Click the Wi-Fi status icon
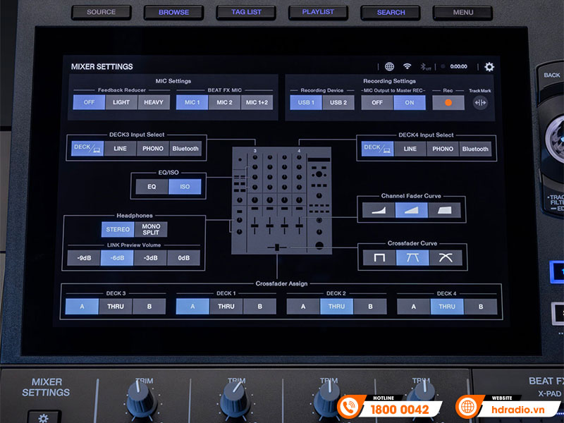 [x=407, y=66]
